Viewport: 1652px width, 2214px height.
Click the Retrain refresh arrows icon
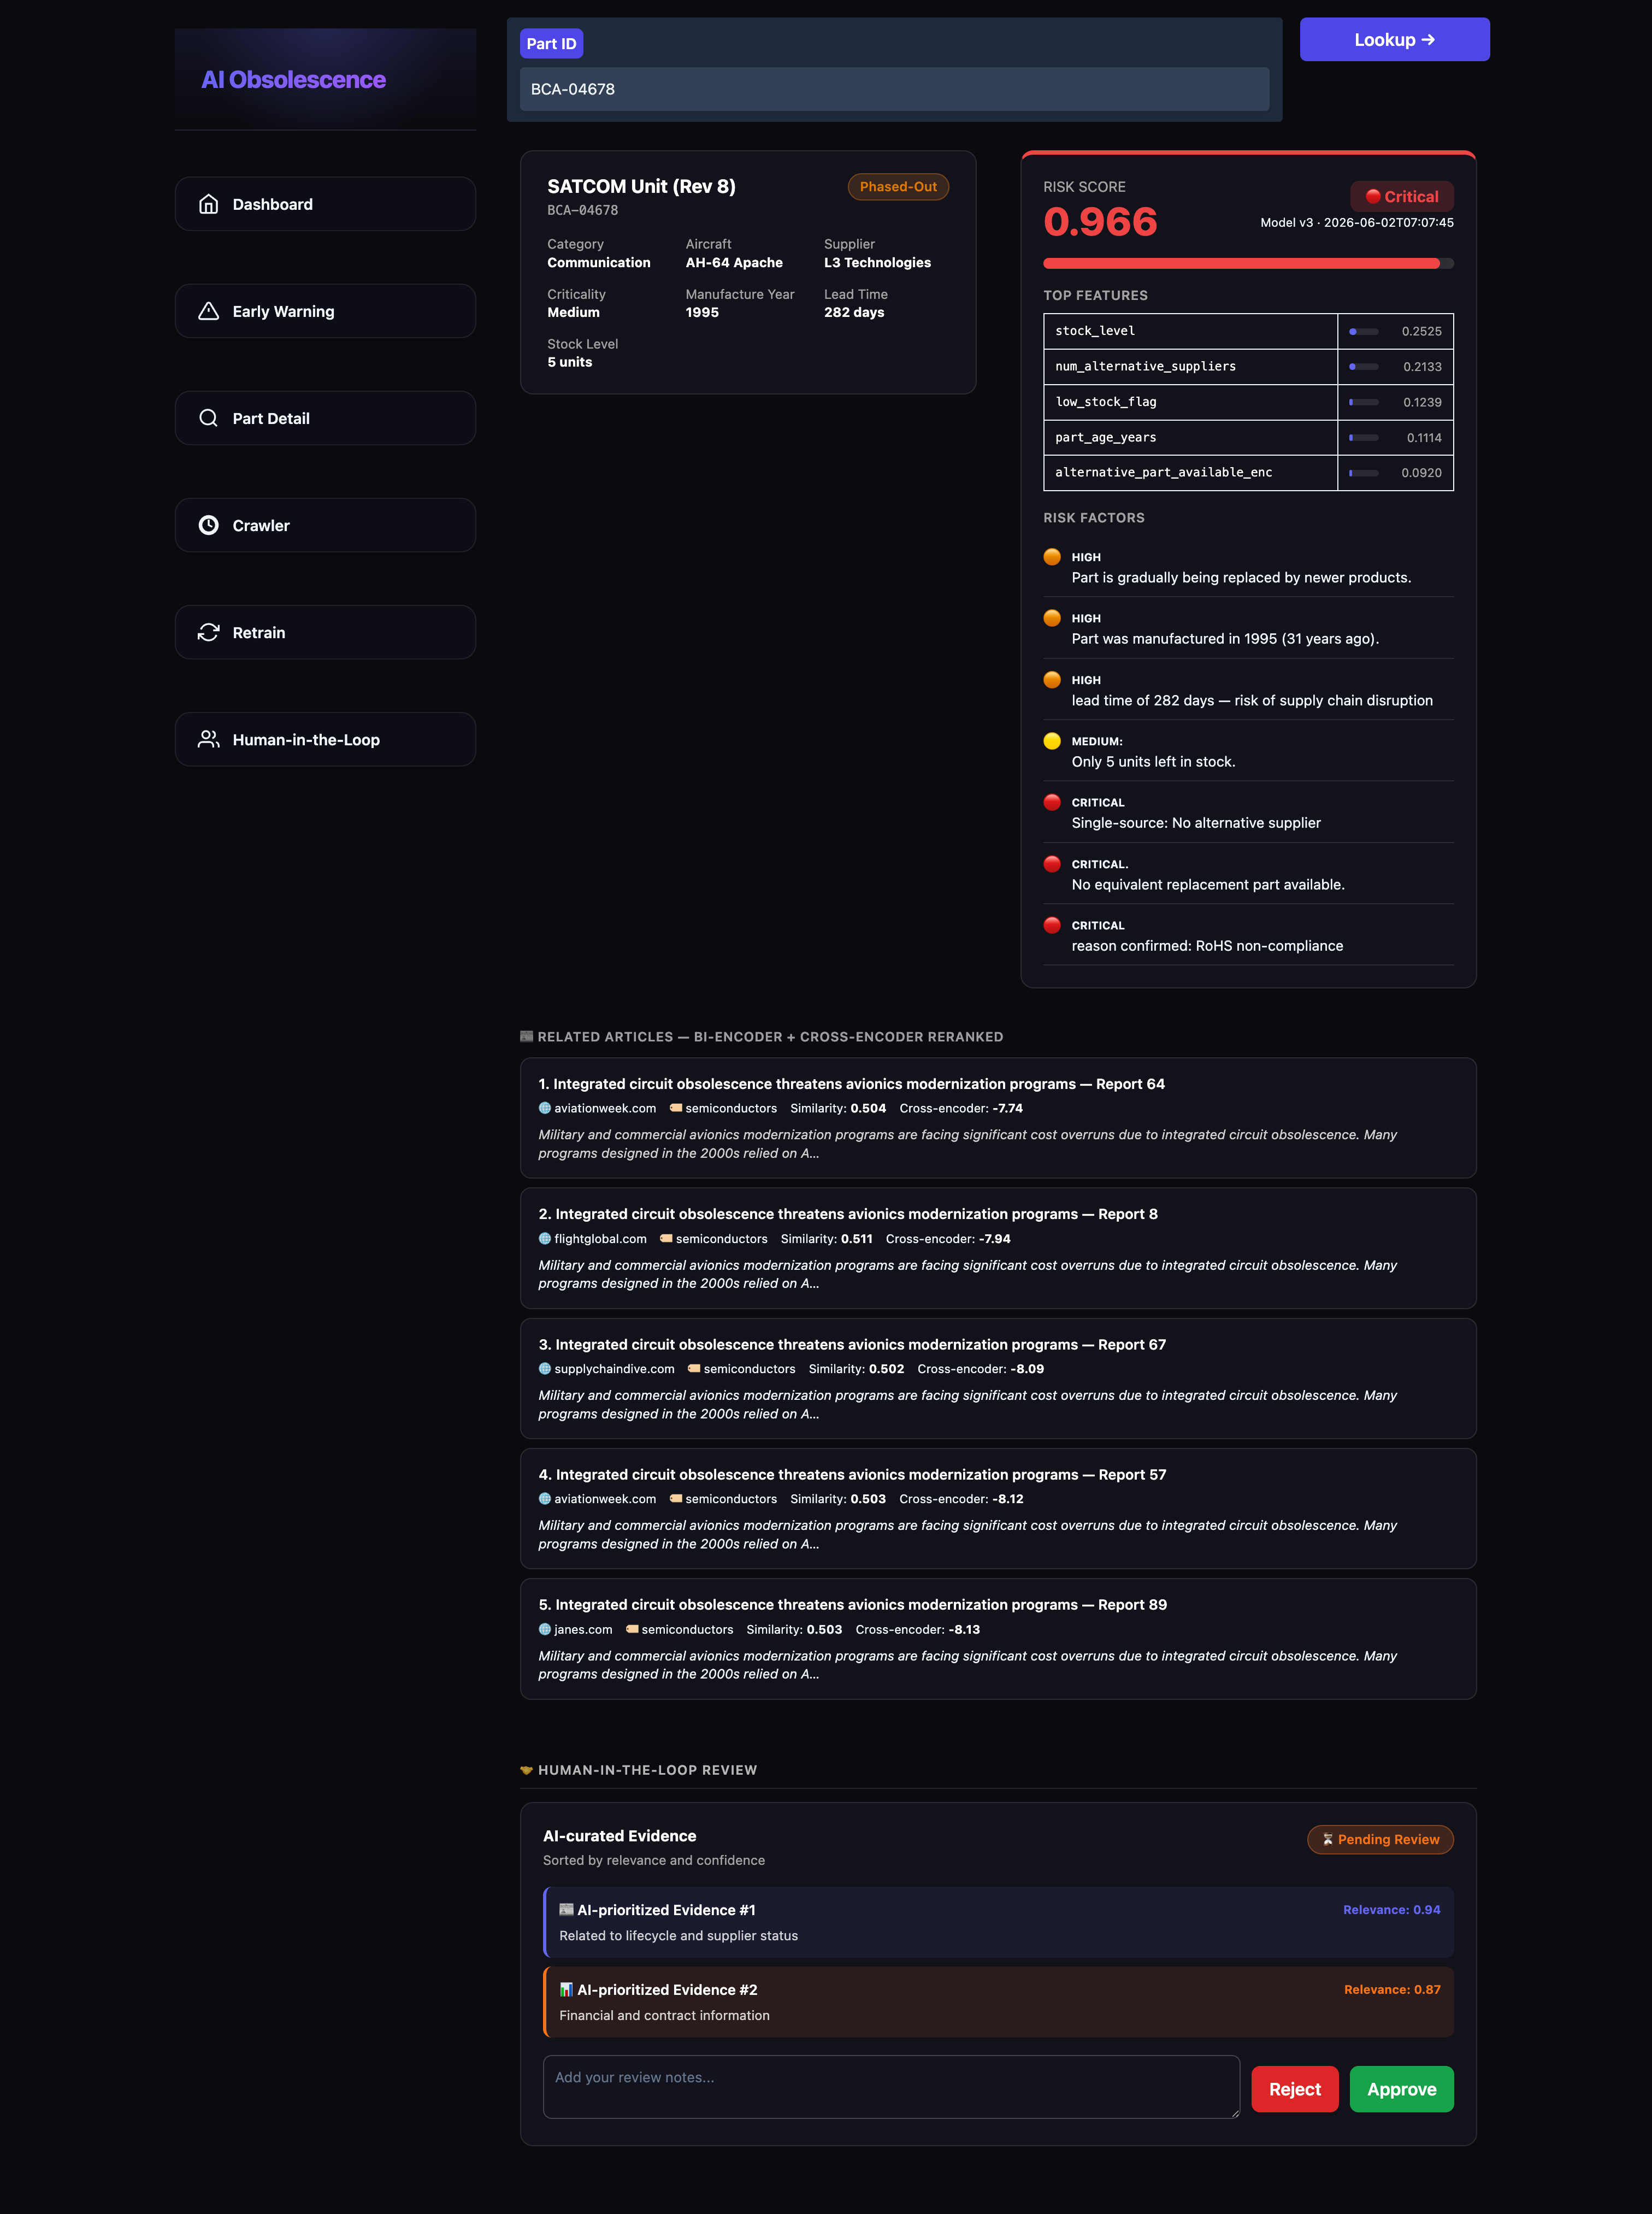tap(208, 632)
